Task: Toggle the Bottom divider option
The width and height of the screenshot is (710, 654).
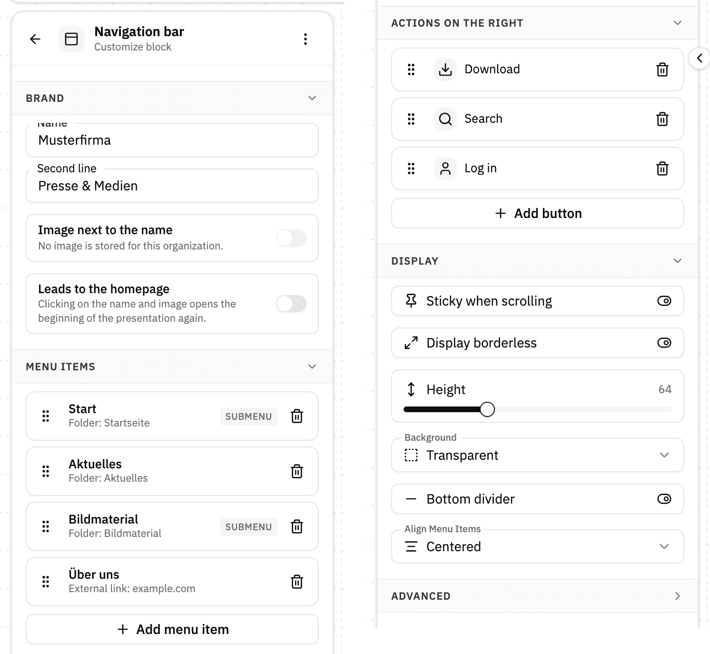Action: 664,499
